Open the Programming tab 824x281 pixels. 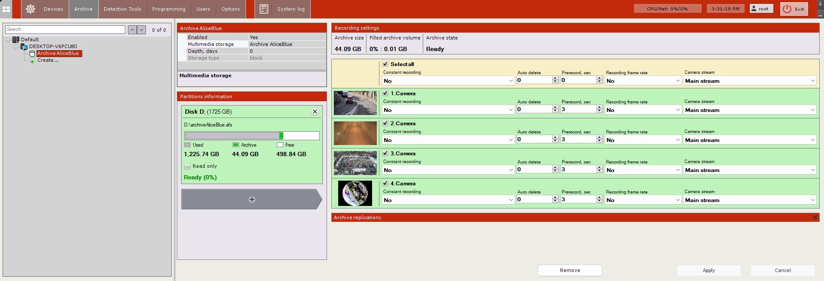169,9
